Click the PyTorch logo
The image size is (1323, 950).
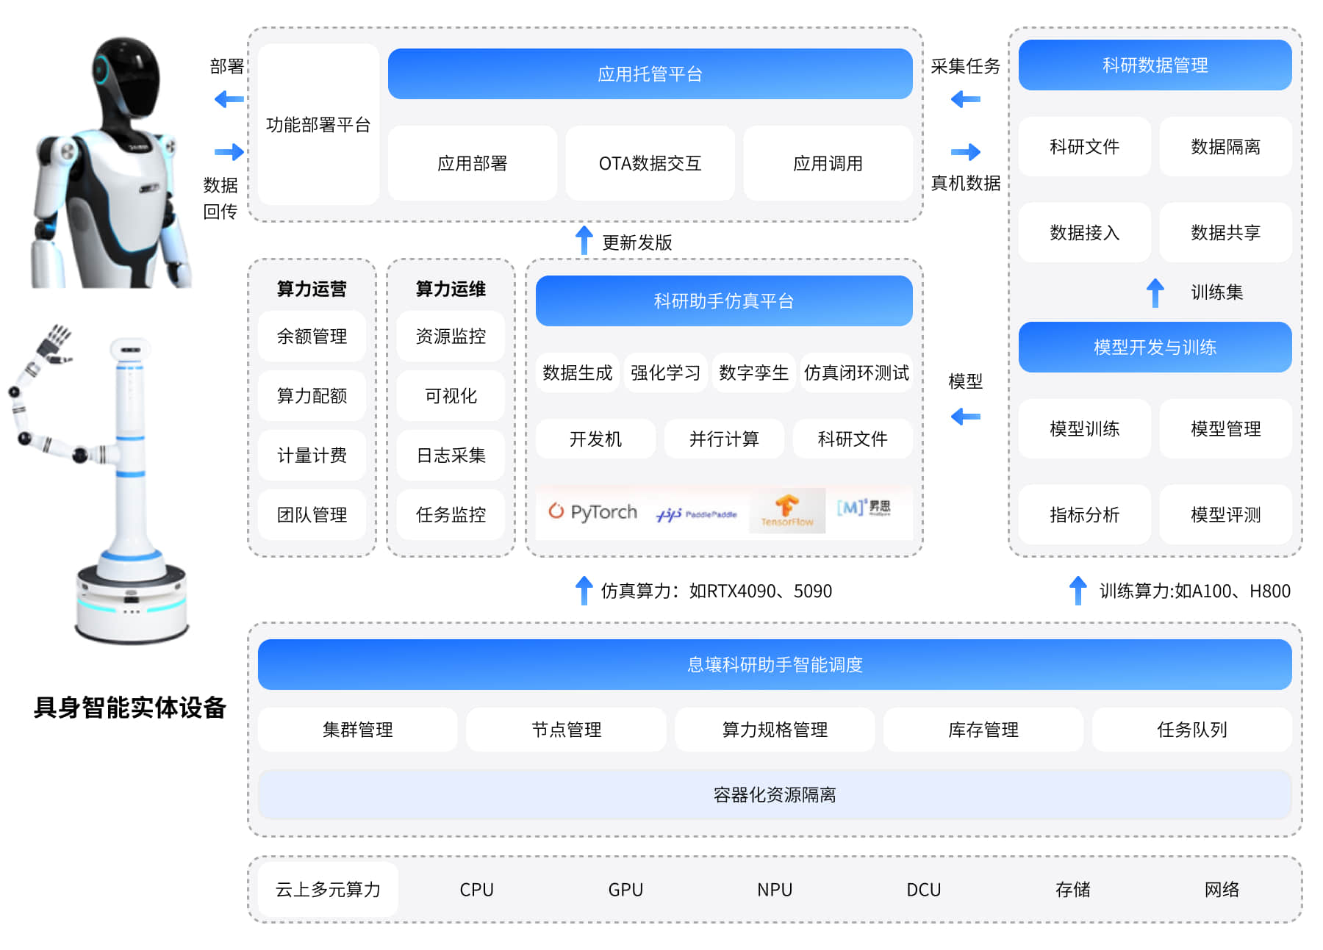[x=592, y=511]
